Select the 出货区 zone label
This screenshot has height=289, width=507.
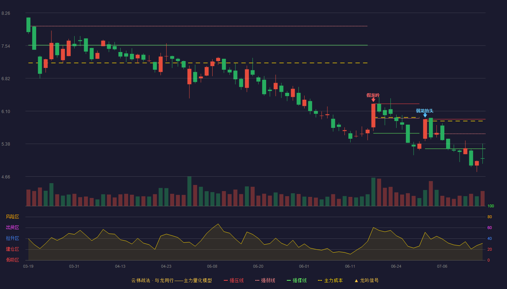pos(12,228)
